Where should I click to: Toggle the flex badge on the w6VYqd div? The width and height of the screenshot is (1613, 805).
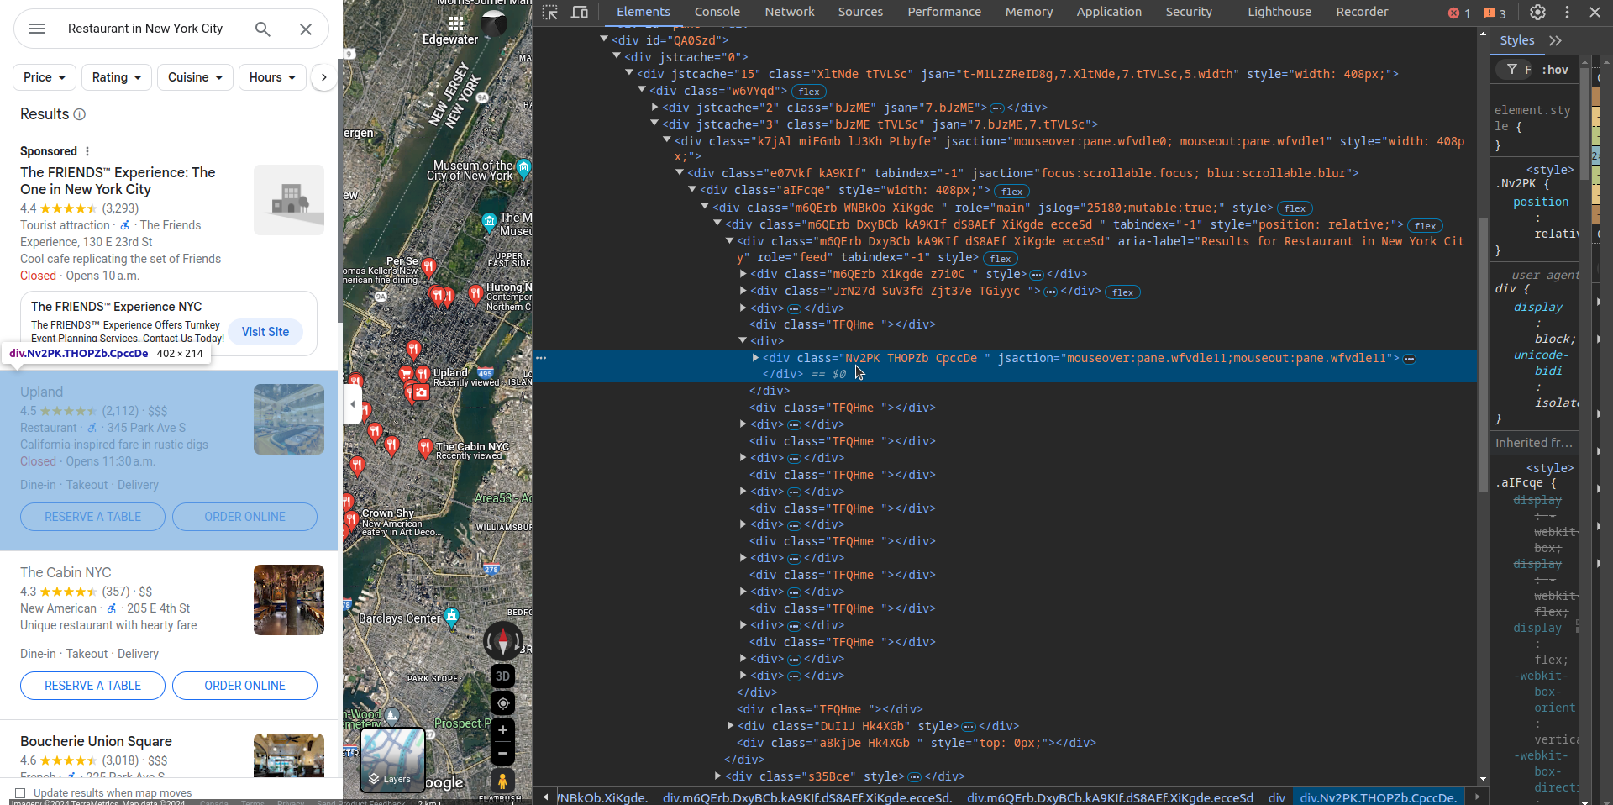[x=809, y=92]
